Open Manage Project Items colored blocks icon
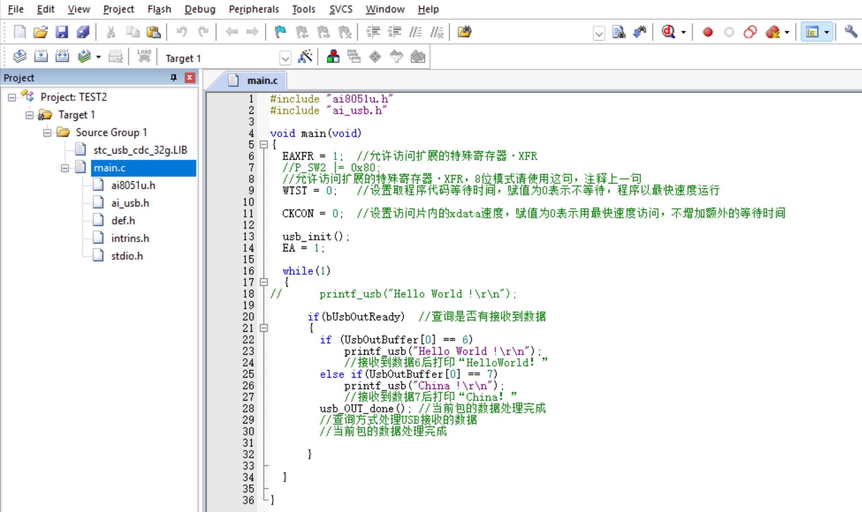This screenshot has height=512, width=862. 333,56
